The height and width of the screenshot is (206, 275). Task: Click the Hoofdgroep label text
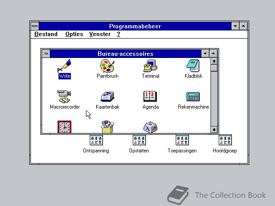(x=225, y=151)
